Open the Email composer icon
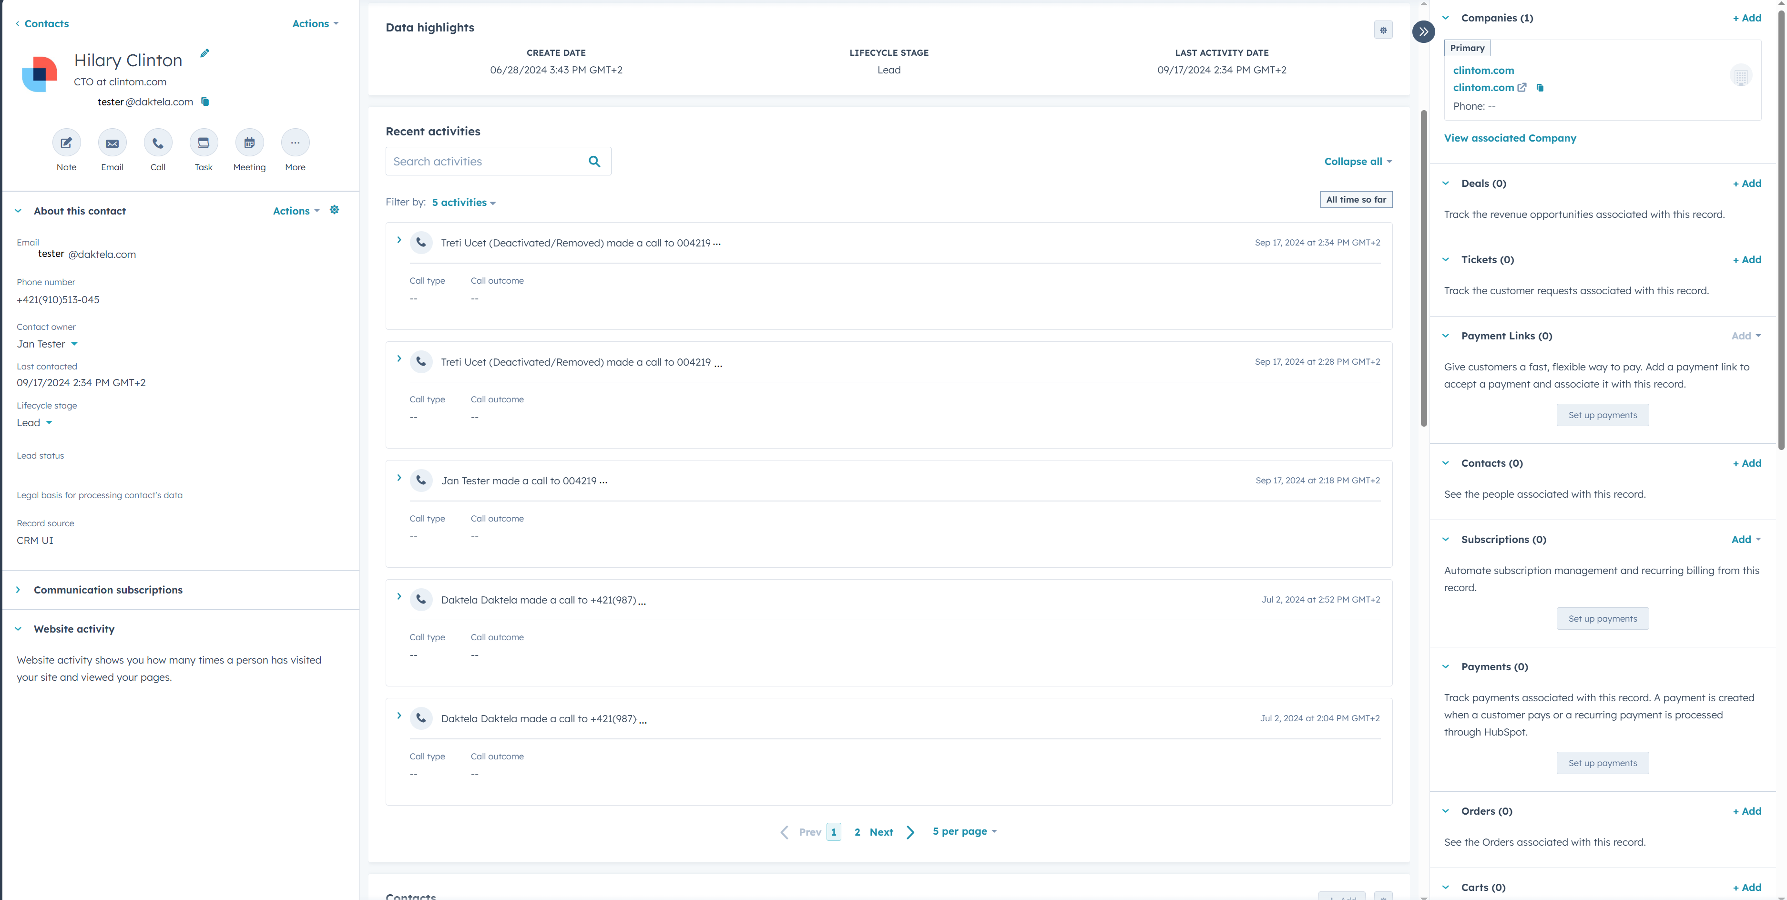 pos(112,143)
